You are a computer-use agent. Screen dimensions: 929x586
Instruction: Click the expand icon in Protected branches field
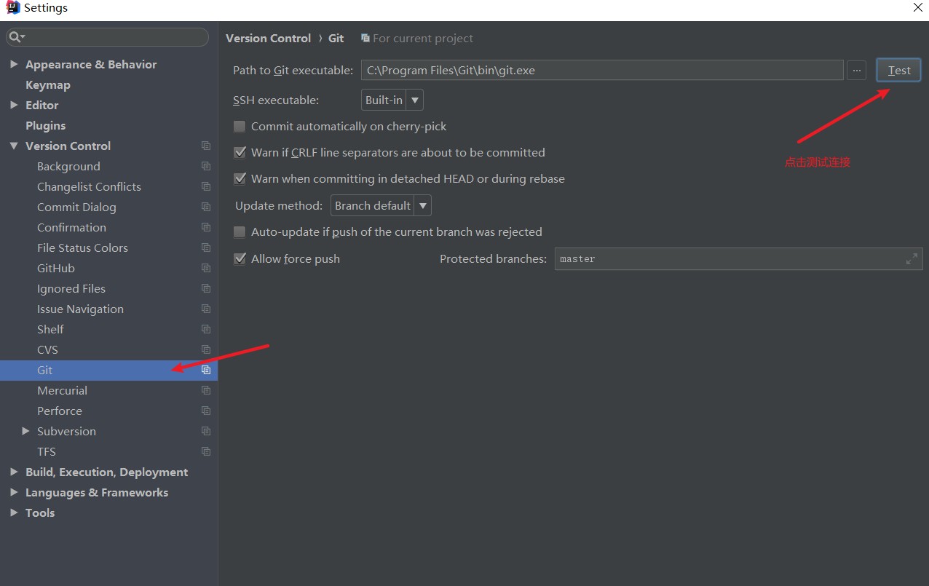click(x=912, y=258)
